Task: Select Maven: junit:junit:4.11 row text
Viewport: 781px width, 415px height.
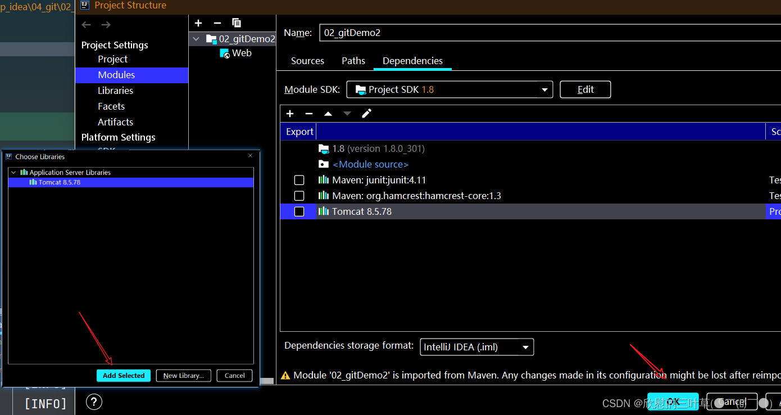Action: click(x=379, y=180)
